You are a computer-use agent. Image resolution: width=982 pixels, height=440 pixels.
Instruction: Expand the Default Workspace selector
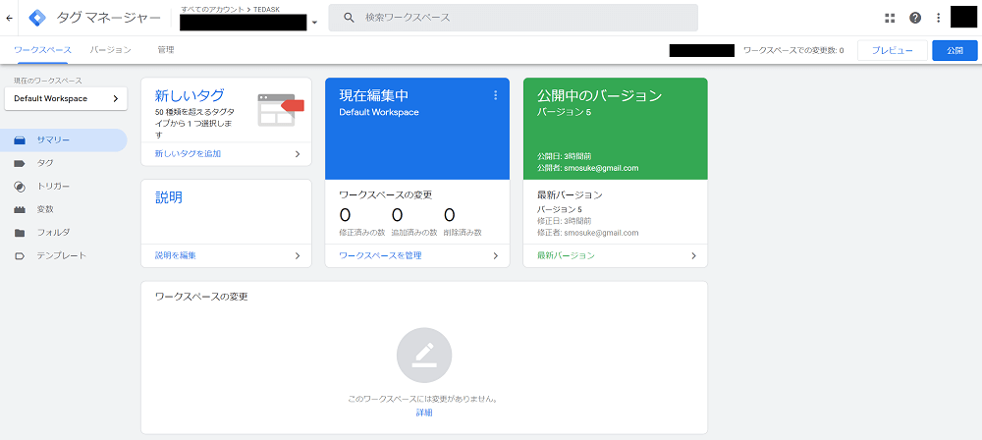click(66, 99)
